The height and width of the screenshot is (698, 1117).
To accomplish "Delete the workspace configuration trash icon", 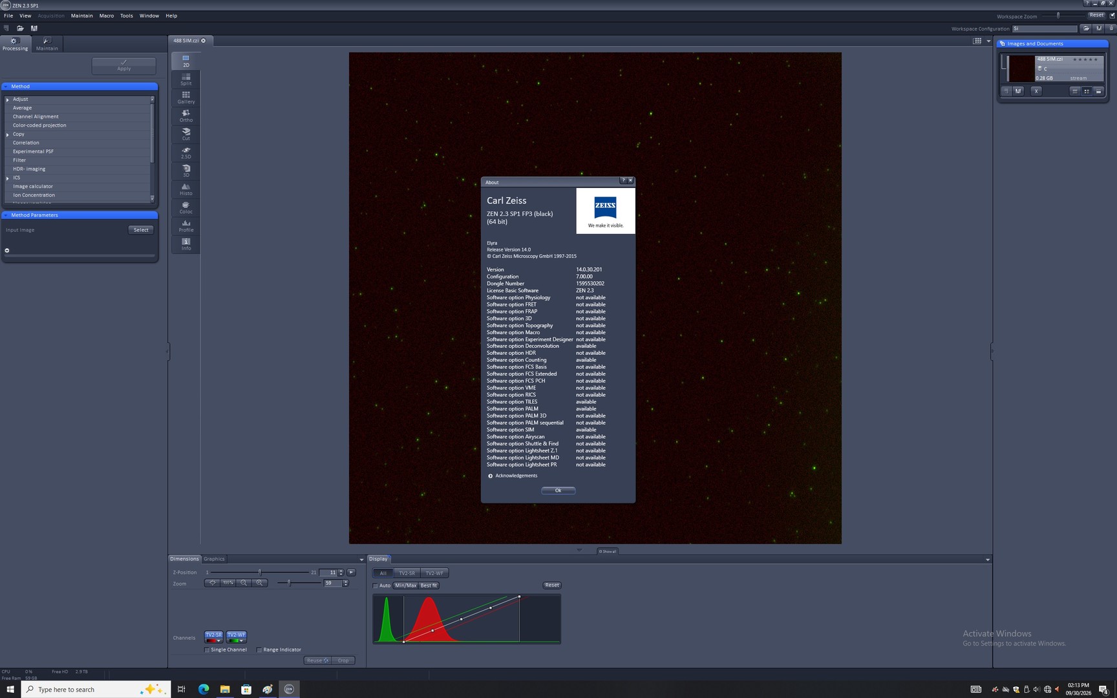I will tap(1111, 28).
